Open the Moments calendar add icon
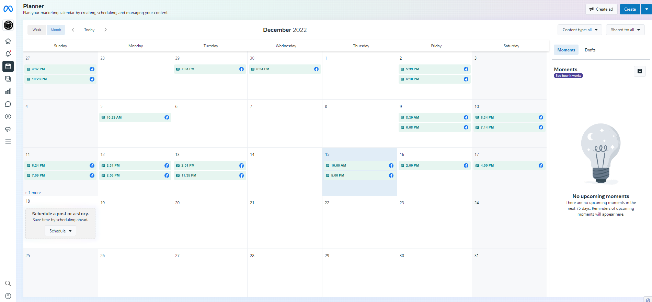The image size is (652, 302). [x=640, y=71]
